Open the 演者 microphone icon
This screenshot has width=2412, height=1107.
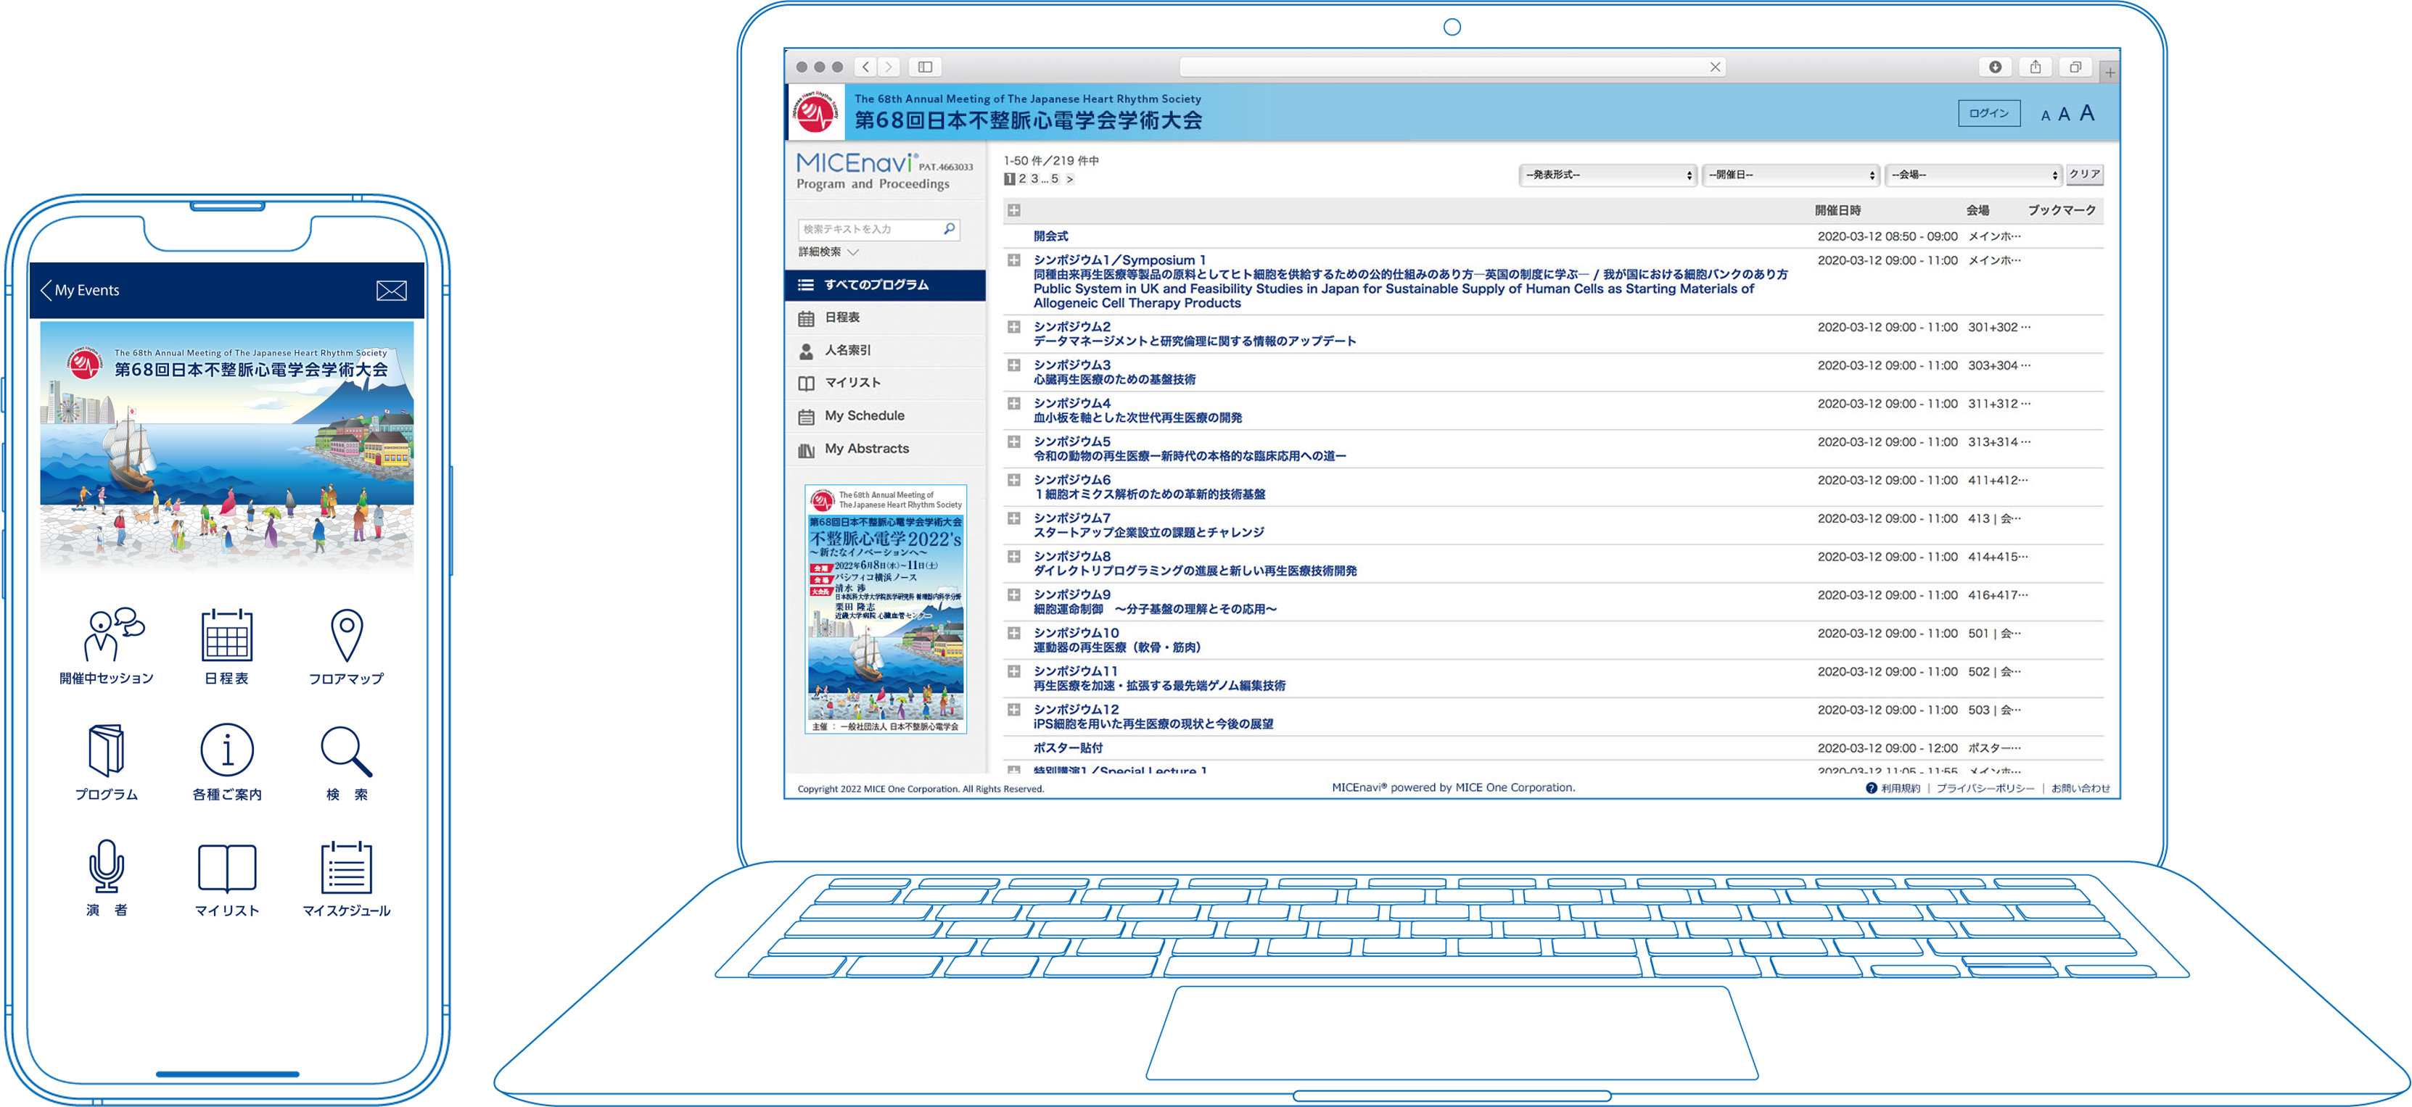pyautogui.click(x=107, y=866)
